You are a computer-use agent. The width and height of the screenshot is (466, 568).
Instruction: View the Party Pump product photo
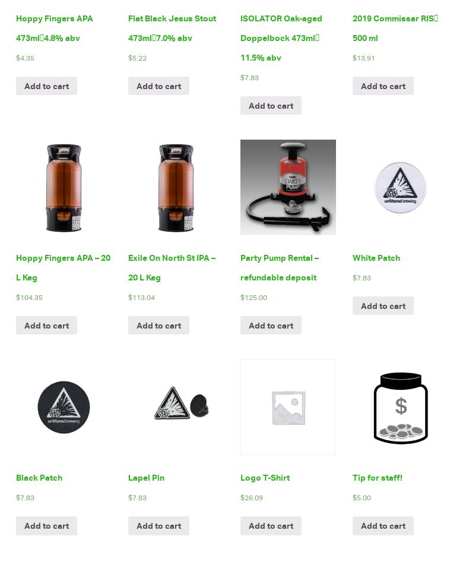click(x=288, y=187)
